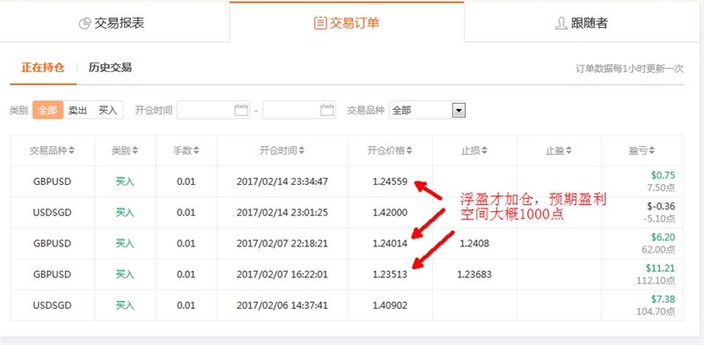Sort table by 交易品种 column
Image resolution: width=704 pixels, height=345 pixels.
52,151
